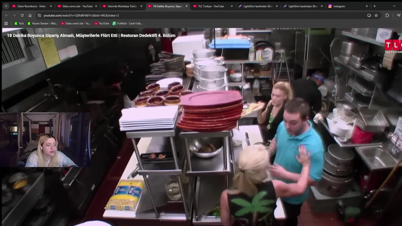
Task: Click the streamer webcam overlay
Action: [46, 140]
